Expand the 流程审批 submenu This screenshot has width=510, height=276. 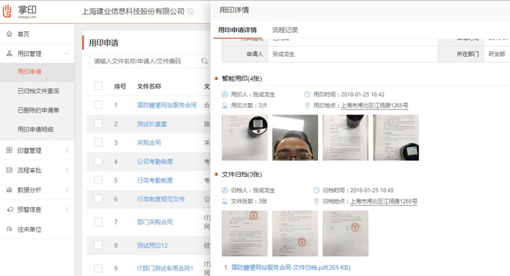(66, 170)
